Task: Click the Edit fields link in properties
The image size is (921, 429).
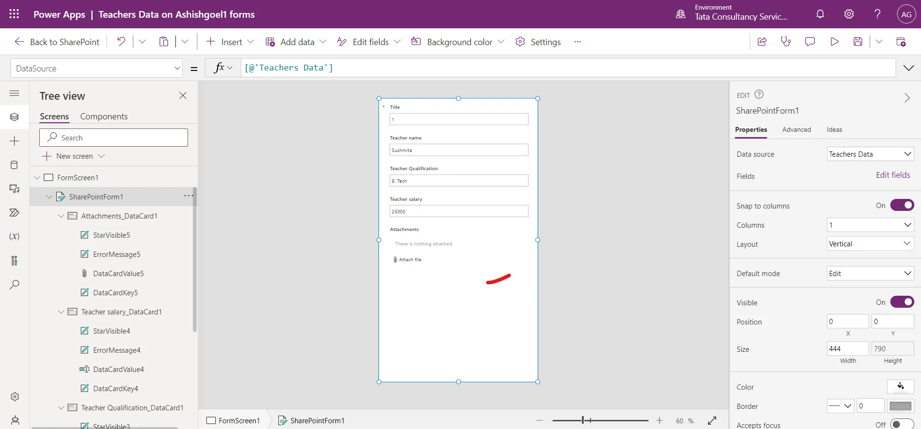Action: click(x=893, y=175)
